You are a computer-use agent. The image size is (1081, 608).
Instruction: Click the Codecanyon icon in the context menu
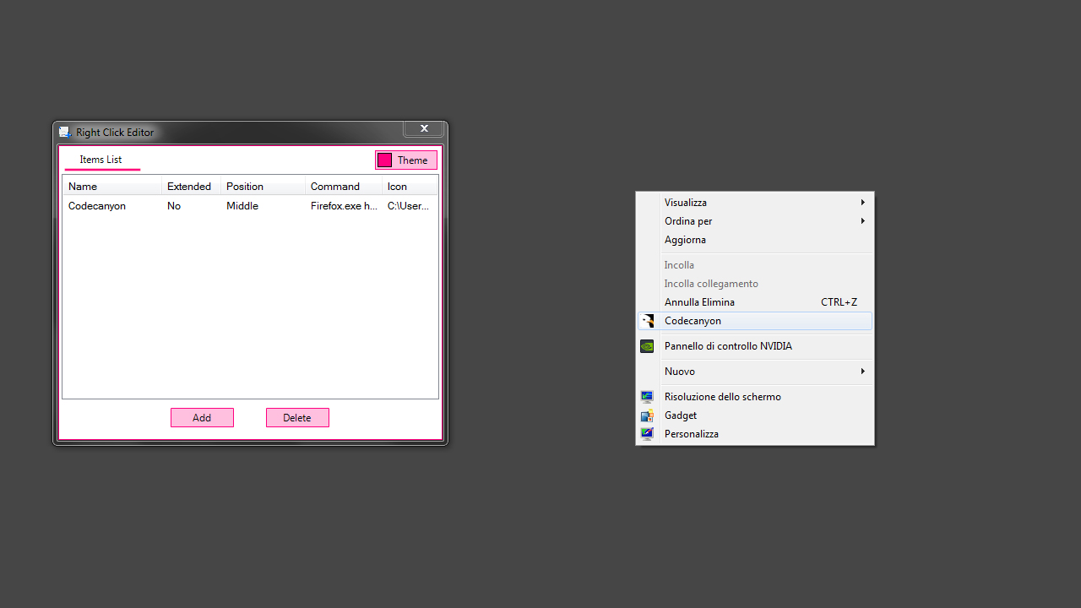pyautogui.click(x=647, y=321)
